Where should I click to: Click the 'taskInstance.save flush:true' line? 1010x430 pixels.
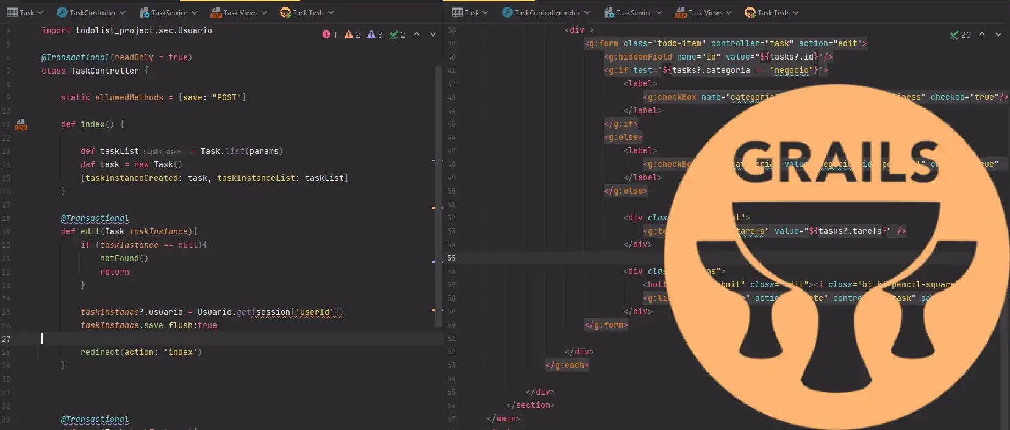point(148,325)
